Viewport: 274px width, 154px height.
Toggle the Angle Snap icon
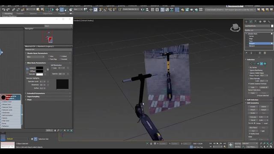point(105,10)
